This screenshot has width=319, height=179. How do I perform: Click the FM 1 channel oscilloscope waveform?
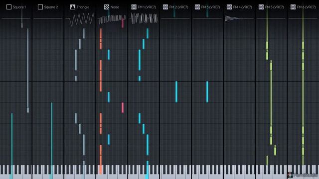tap(144, 18)
